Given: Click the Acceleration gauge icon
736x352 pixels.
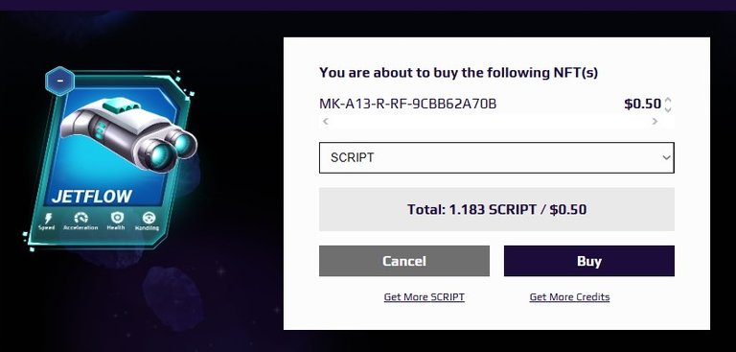Looking at the screenshot, I should tap(80, 218).
